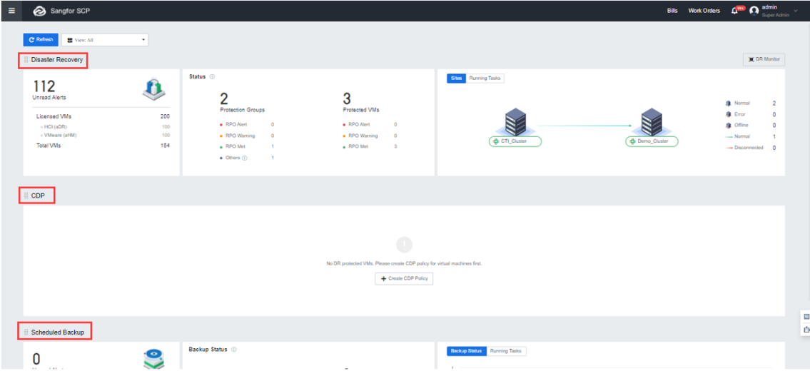
Task: Click the green link arrow between clusters
Action: pos(584,125)
